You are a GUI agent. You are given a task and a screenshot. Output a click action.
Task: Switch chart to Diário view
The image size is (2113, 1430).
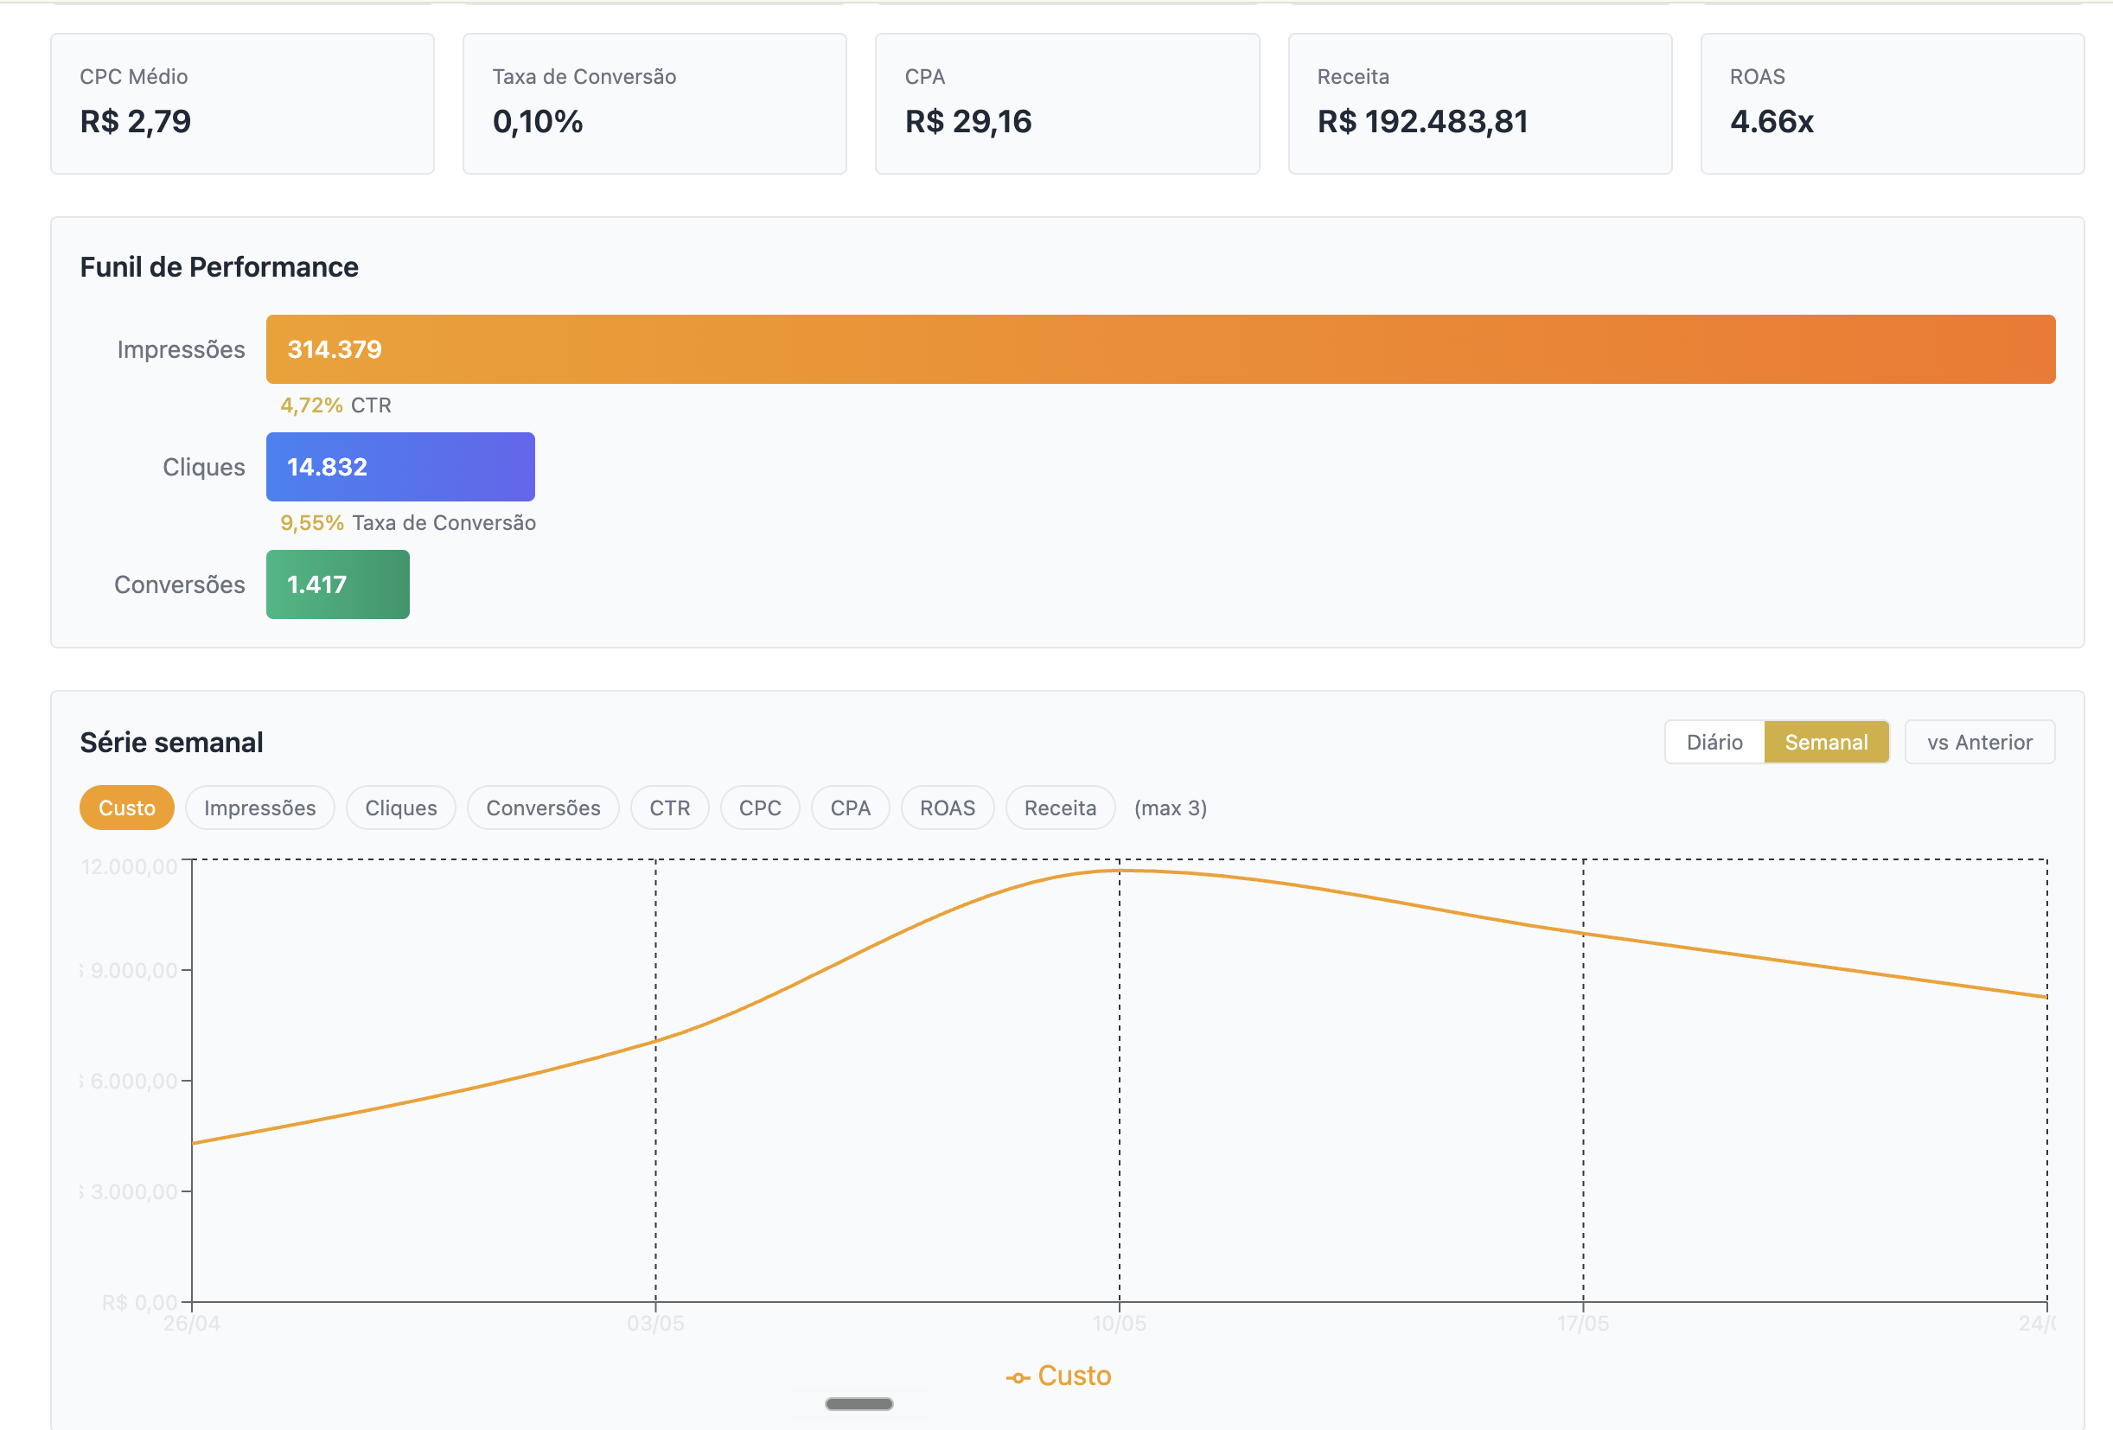pos(1714,742)
